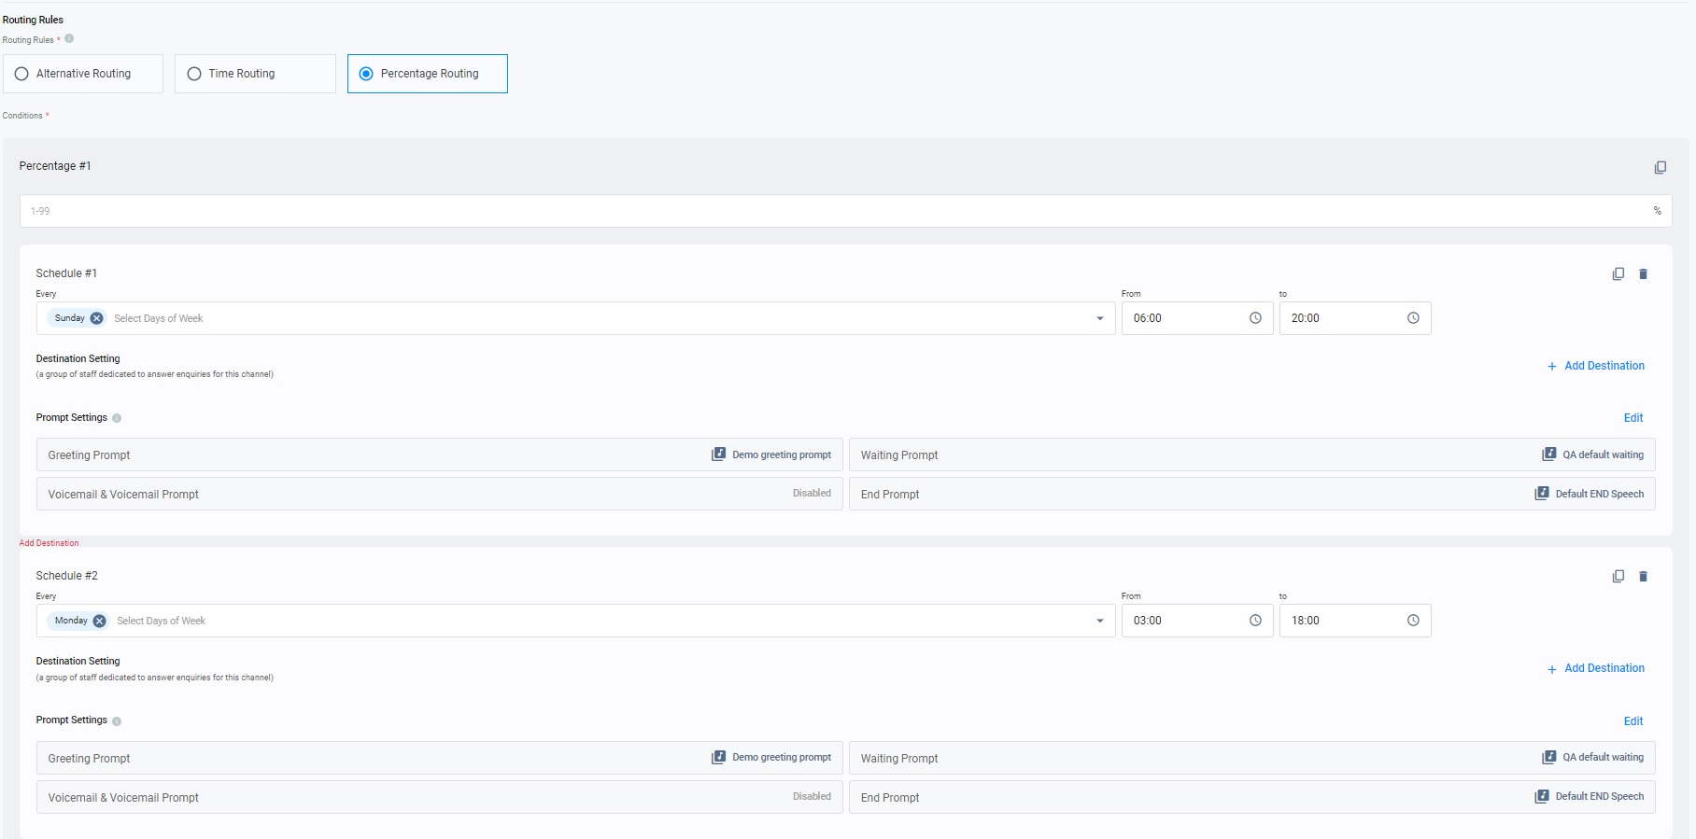Edit the Prompt Settings for Schedule #2
This screenshot has width=1696, height=839.
pos(1632,721)
